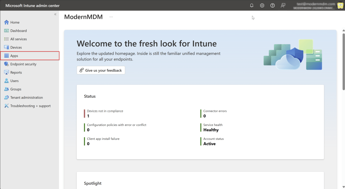Open the Users navigation item

(14, 81)
